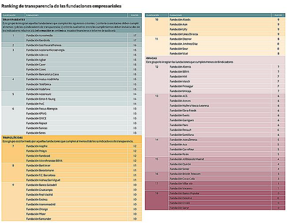Click 'Fundación Gas Natural Fenosa'
The height and width of the screenshot is (223, 287).
44,45
